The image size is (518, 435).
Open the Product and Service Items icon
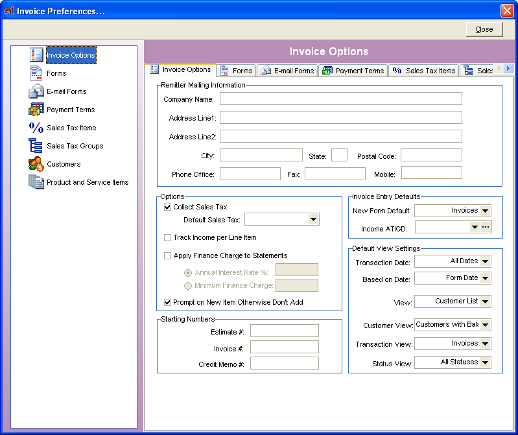coord(36,182)
